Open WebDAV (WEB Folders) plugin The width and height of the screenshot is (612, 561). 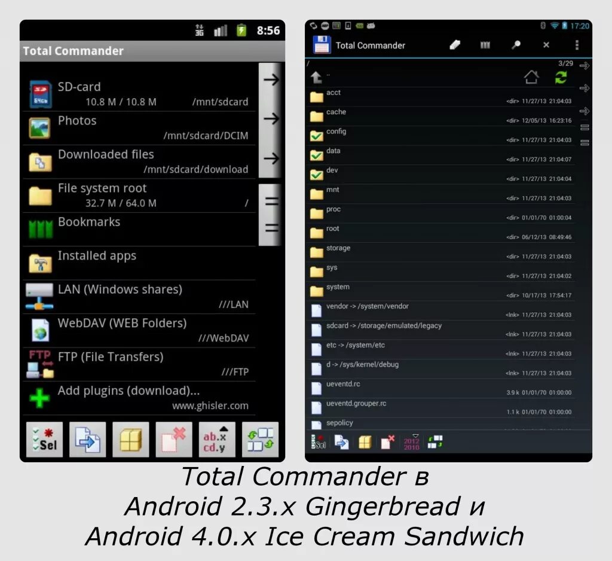point(139,331)
